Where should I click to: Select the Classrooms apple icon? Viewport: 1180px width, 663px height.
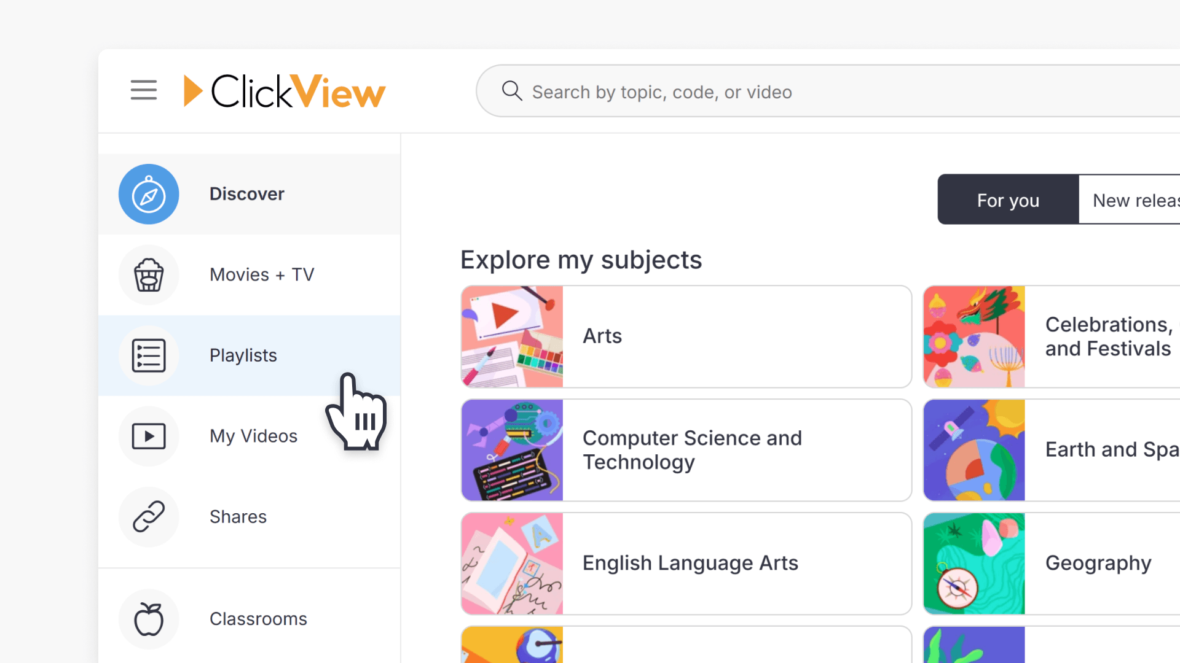tap(149, 619)
